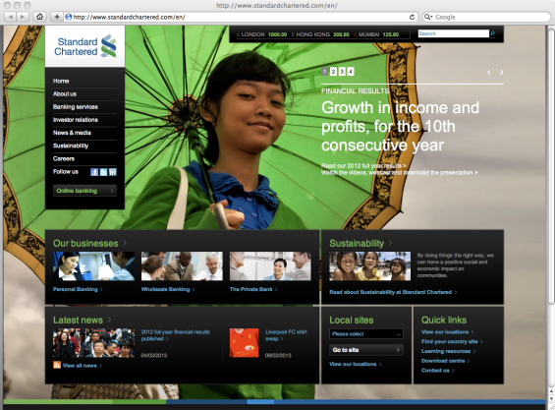
Task: Click the Go to site button
Action: (x=366, y=350)
